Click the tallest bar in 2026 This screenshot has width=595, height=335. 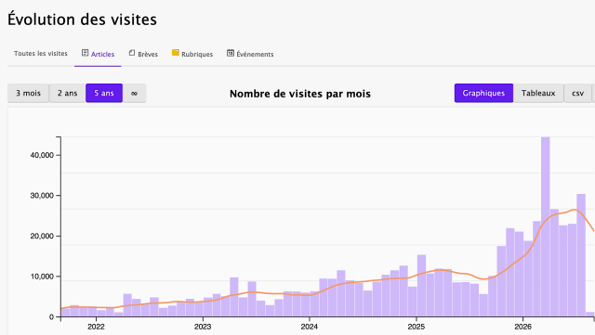[x=546, y=226]
